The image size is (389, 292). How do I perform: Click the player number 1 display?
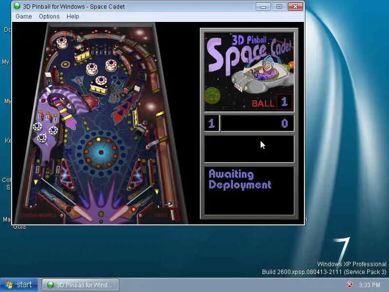point(212,123)
